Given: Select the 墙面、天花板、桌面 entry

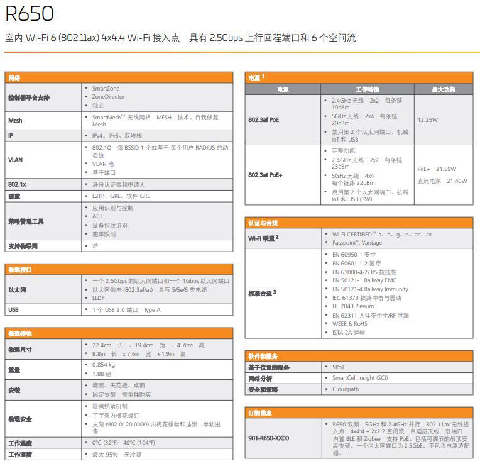Looking at the screenshot, I should click(119, 386).
